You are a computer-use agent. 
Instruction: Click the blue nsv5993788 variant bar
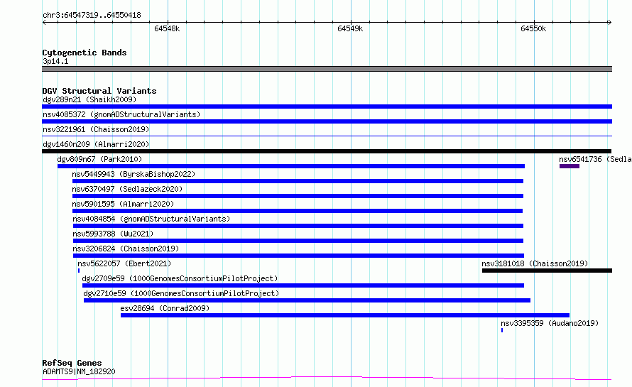pyautogui.click(x=298, y=241)
